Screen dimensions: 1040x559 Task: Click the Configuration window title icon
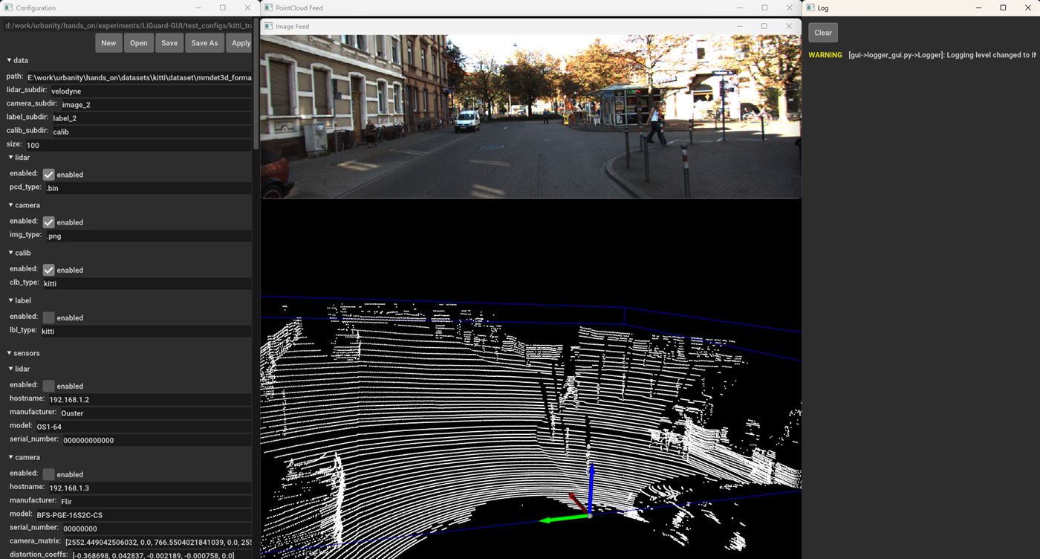tap(9, 7)
